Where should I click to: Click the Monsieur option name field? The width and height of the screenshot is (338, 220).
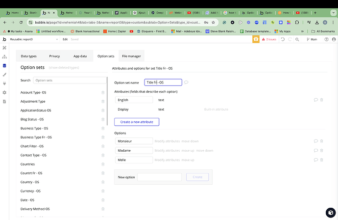[134, 141]
